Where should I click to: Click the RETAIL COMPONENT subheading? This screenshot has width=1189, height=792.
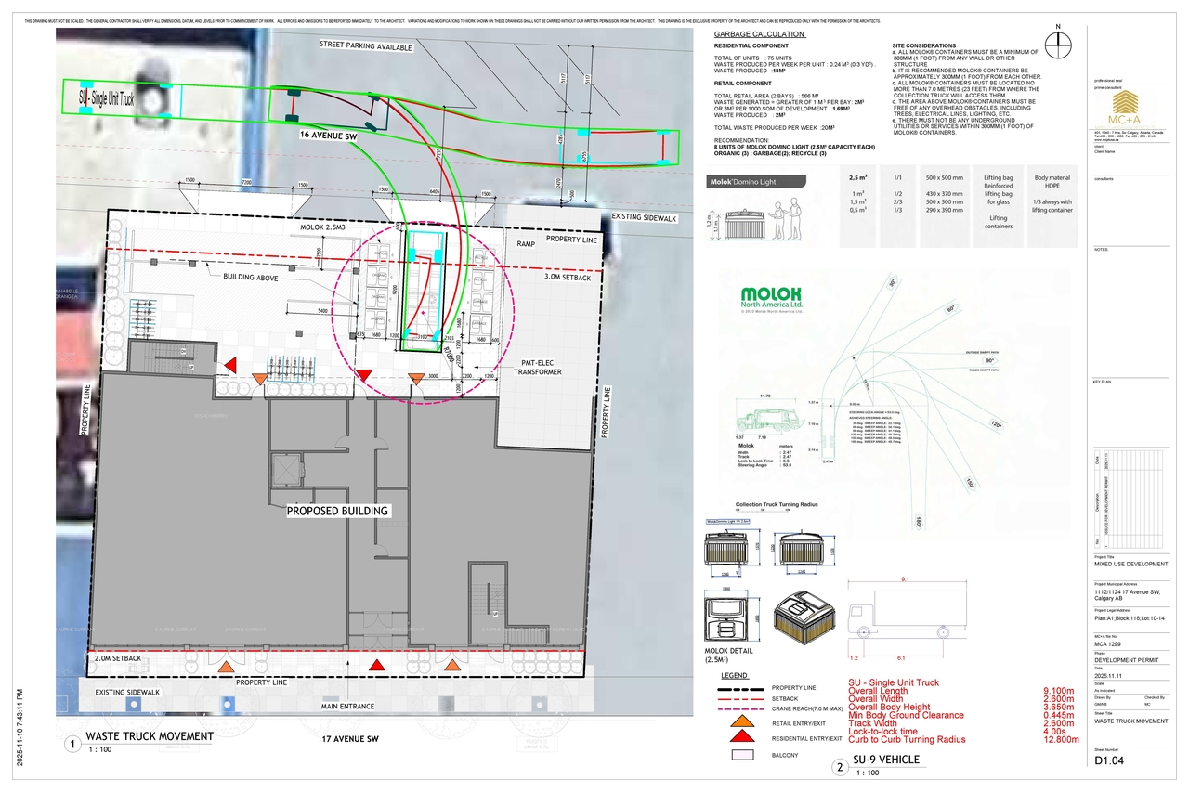pyautogui.click(x=744, y=83)
